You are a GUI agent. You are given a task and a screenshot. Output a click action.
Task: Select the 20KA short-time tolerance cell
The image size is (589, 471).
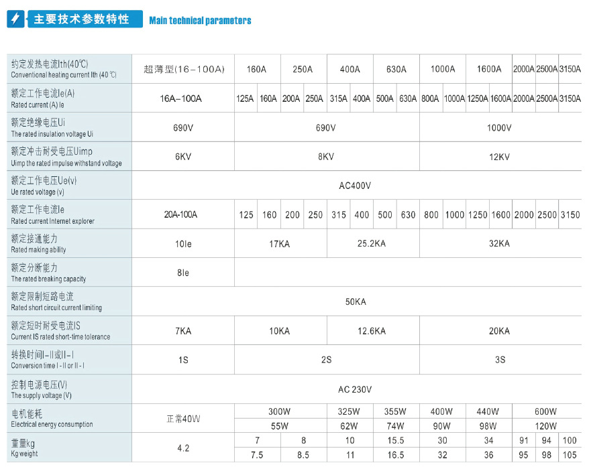point(500,331)
